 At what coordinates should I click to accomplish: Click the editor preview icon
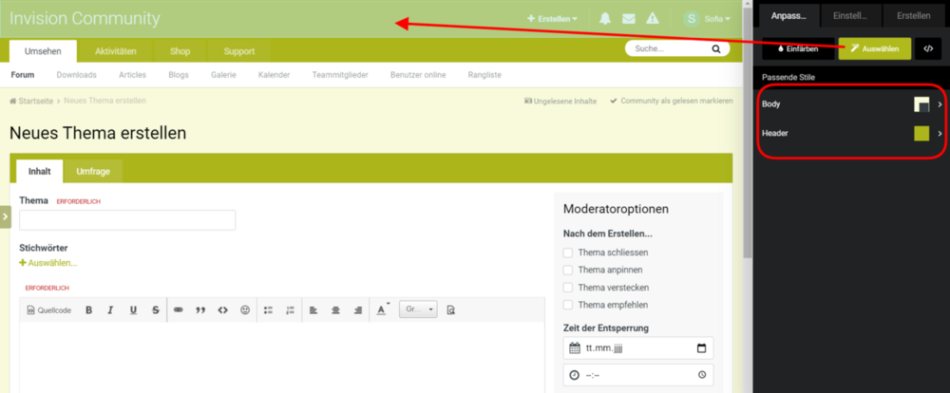tap(450, 310)
